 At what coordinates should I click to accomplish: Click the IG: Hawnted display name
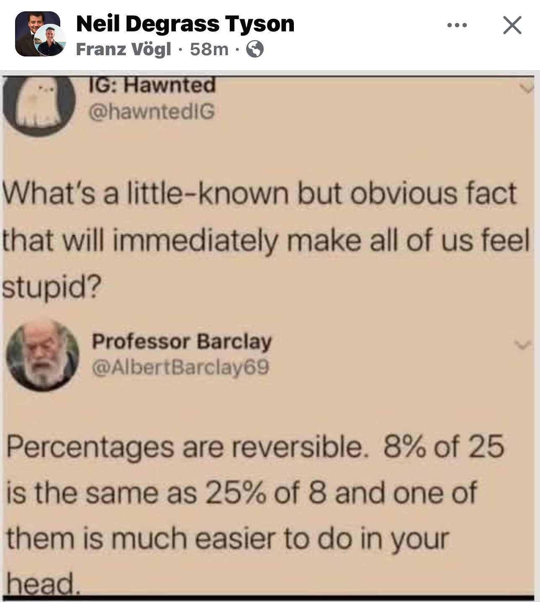[152, 85]
